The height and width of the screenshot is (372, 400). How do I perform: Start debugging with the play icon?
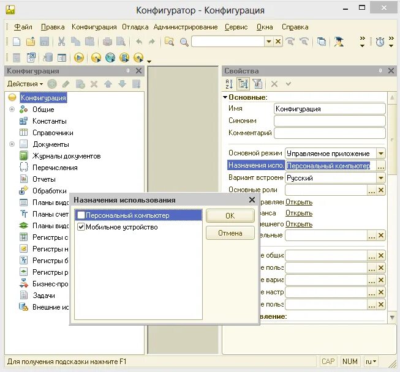[x=79, y=58]
